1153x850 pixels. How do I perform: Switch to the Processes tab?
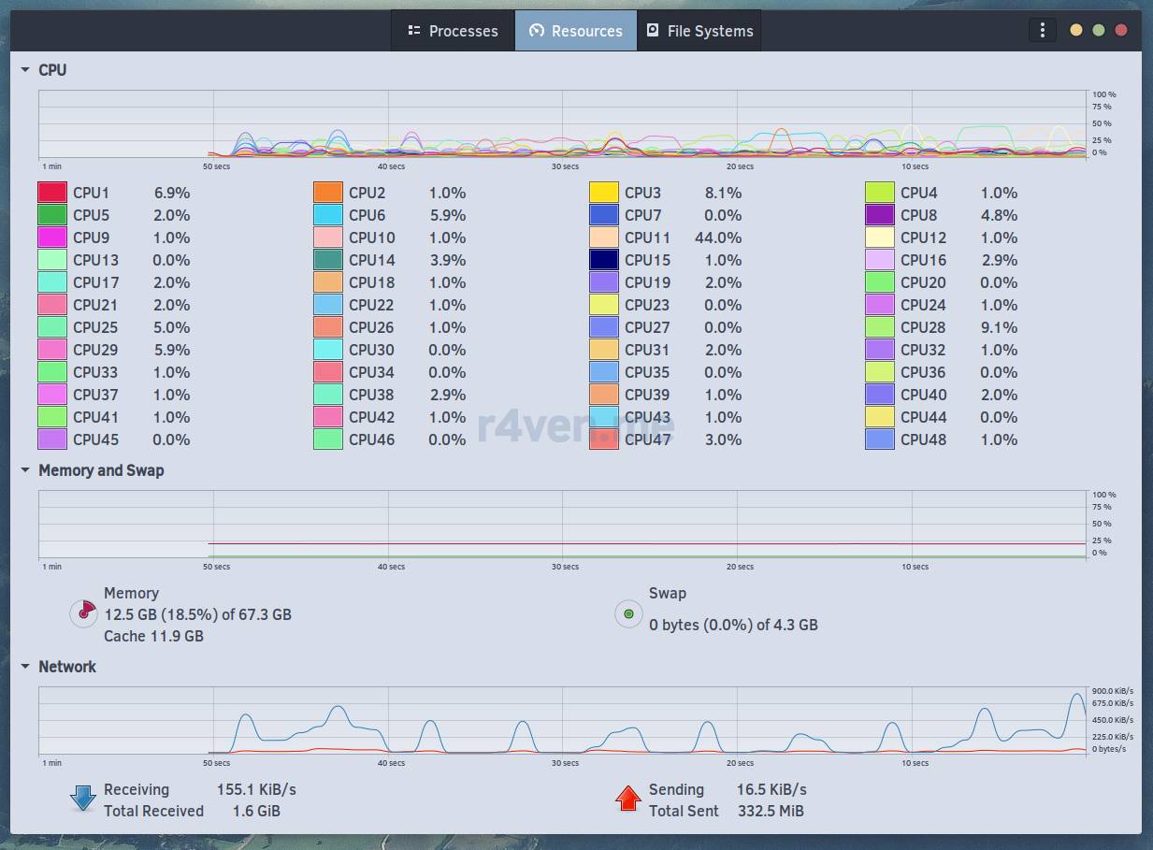pyautogui.click(x=453, y=31)
